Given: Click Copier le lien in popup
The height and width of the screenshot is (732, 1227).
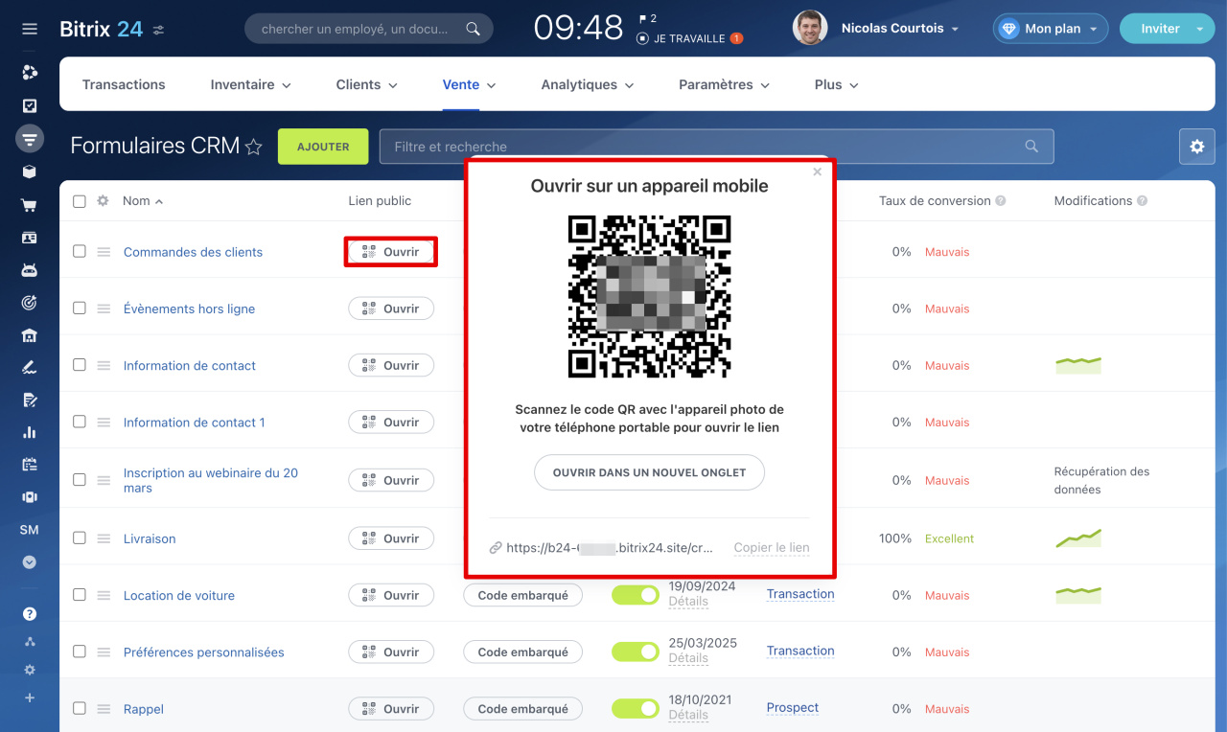Looking at the screenshot, I should [x=772, y=548].
